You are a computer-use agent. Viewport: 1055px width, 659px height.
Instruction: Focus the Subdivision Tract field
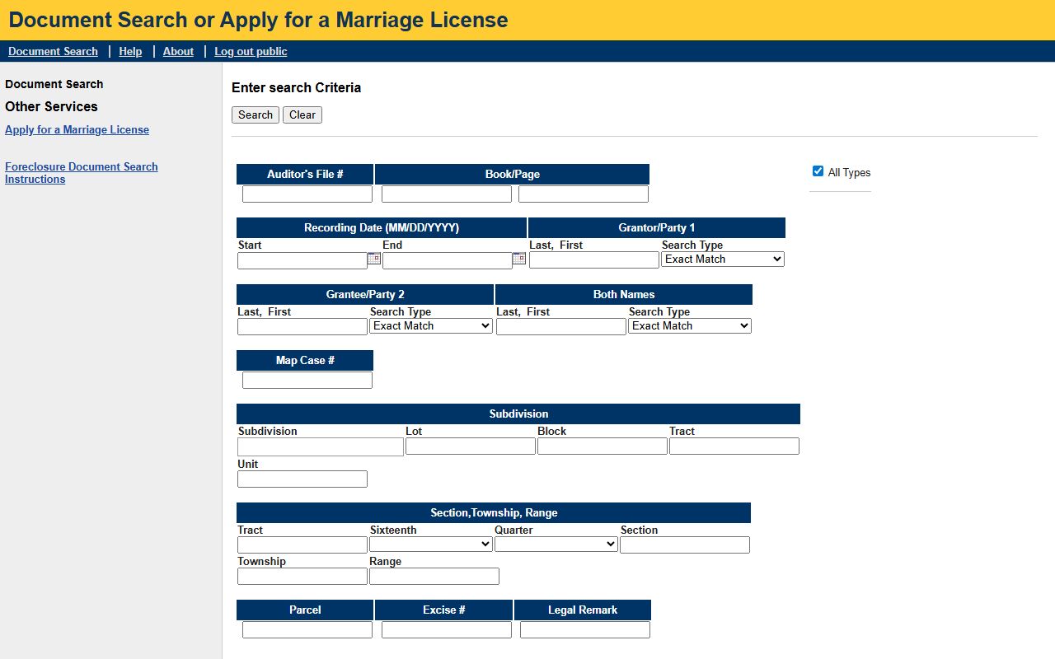pos(734,446)
